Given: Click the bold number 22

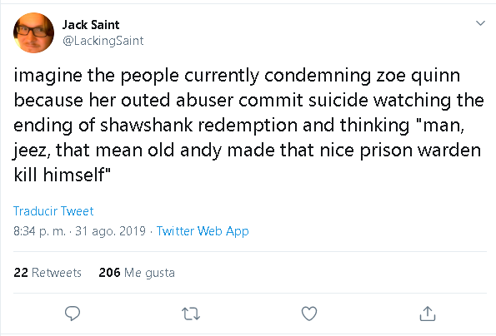Looking at the screenshot, I should 21,273.
